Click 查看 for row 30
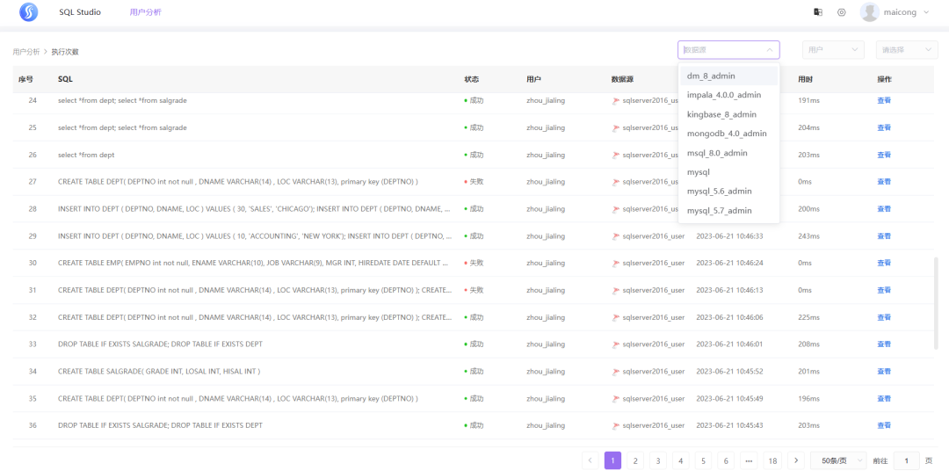 884,264
